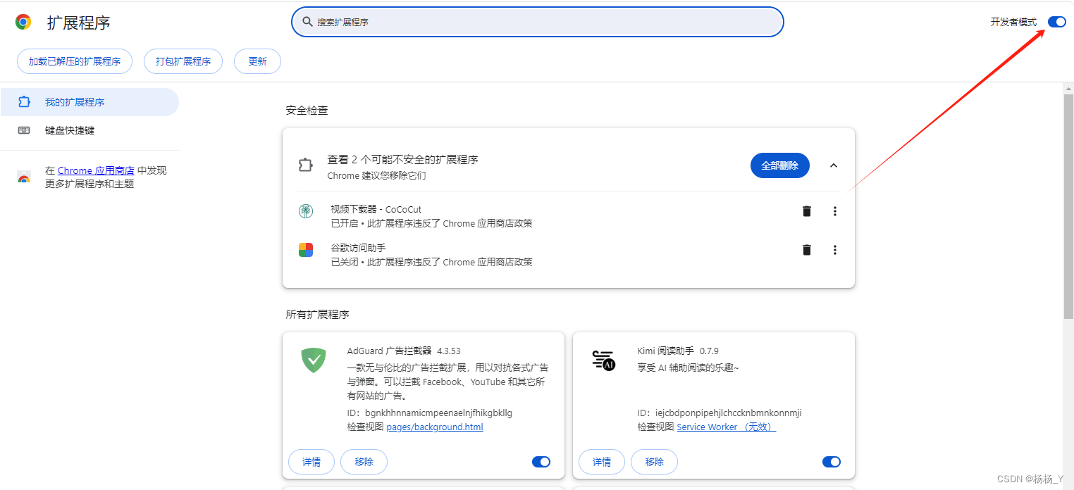Open more options for 谷歌访问助手 row

click(x=835, y=250)
